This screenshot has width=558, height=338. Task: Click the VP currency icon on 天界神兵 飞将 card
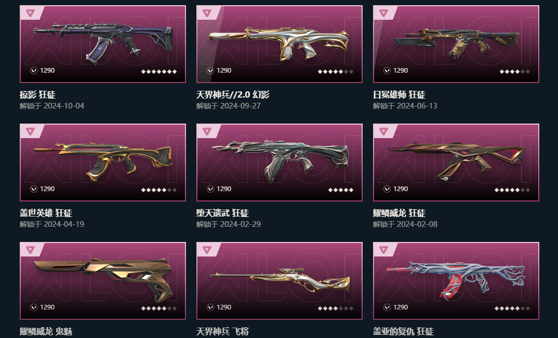click(x=210, y=307)
